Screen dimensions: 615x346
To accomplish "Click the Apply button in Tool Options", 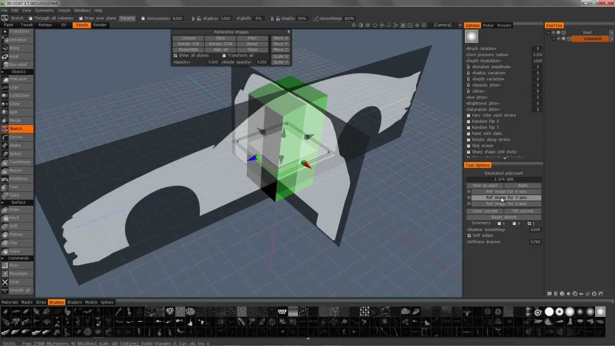I will pyautogui.click(x=523, y=185).
